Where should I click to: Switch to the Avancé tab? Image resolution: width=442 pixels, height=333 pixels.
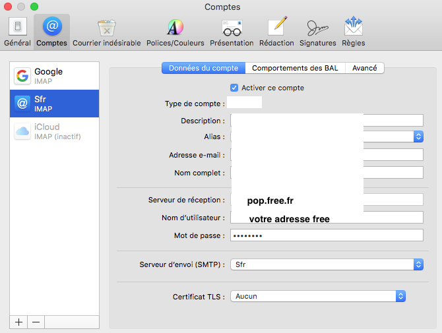(x=365, y=68)
